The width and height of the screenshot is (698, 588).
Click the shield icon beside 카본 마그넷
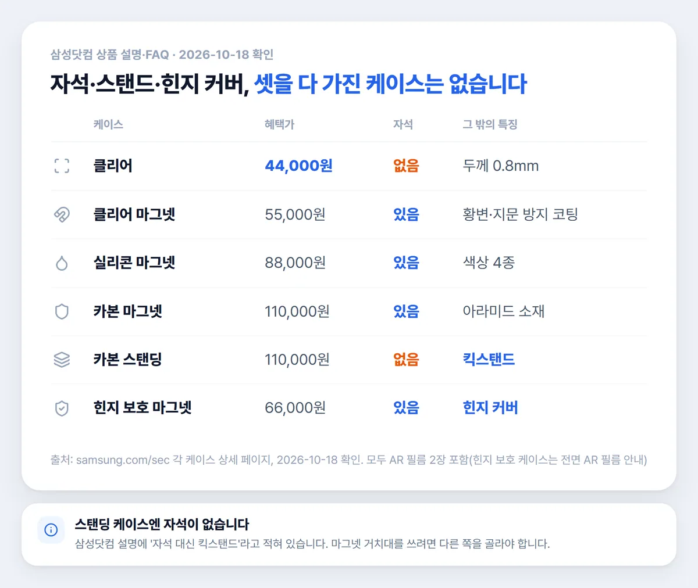(x=62, y=311)
